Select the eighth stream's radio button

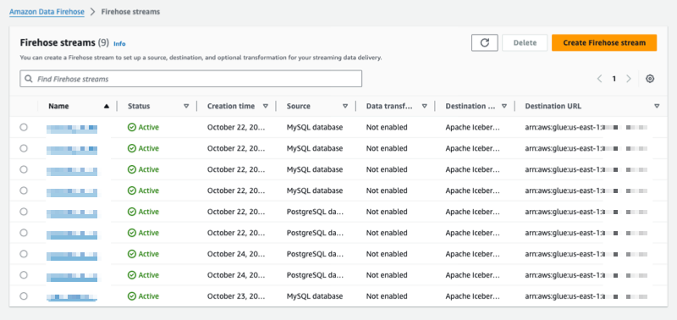24,275
